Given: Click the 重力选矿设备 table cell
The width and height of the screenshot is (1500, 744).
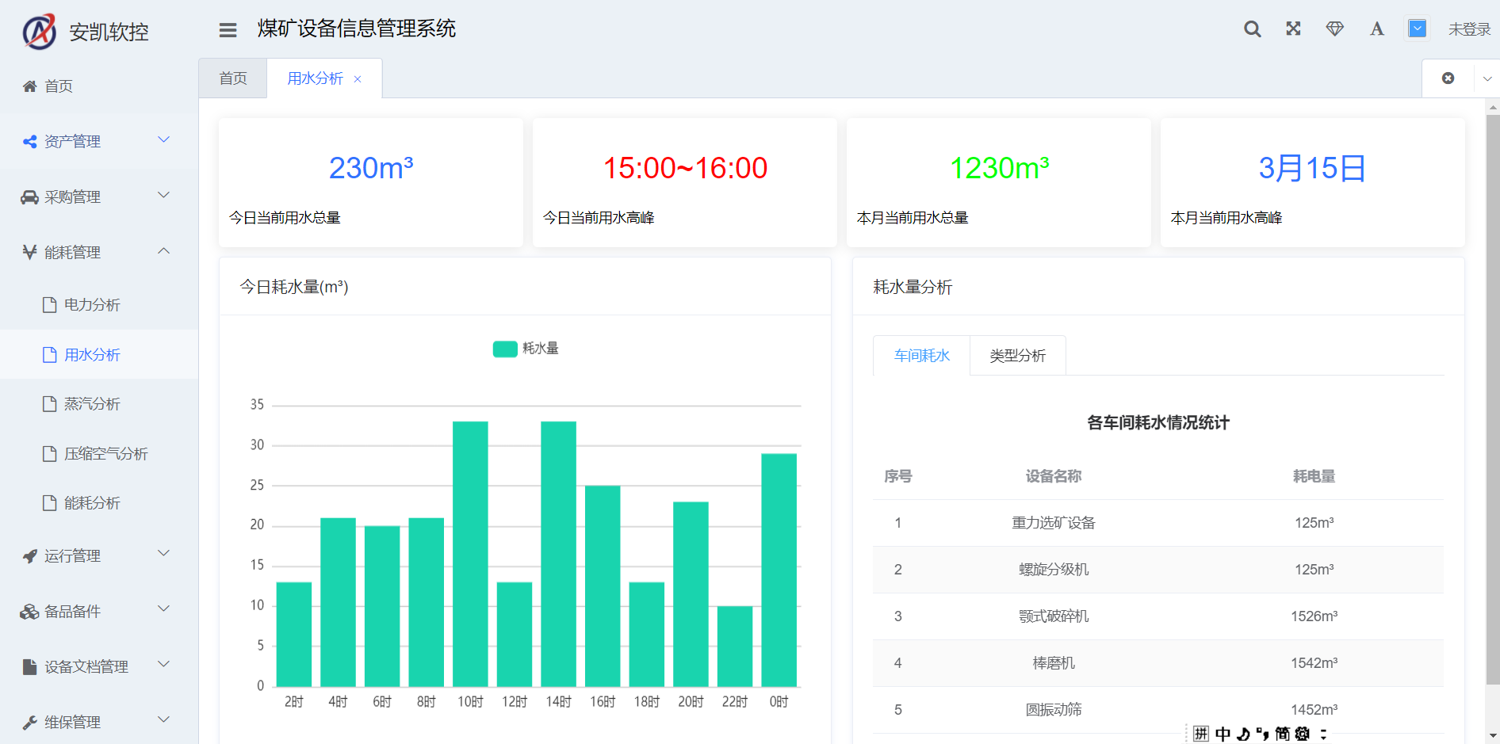Looking at the screenshot, I should coord(1054,523).
